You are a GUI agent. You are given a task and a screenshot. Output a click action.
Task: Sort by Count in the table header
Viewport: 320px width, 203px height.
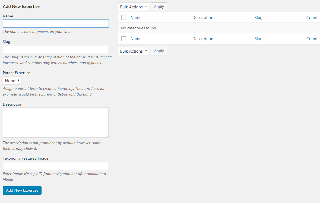(x=312, y=17)
